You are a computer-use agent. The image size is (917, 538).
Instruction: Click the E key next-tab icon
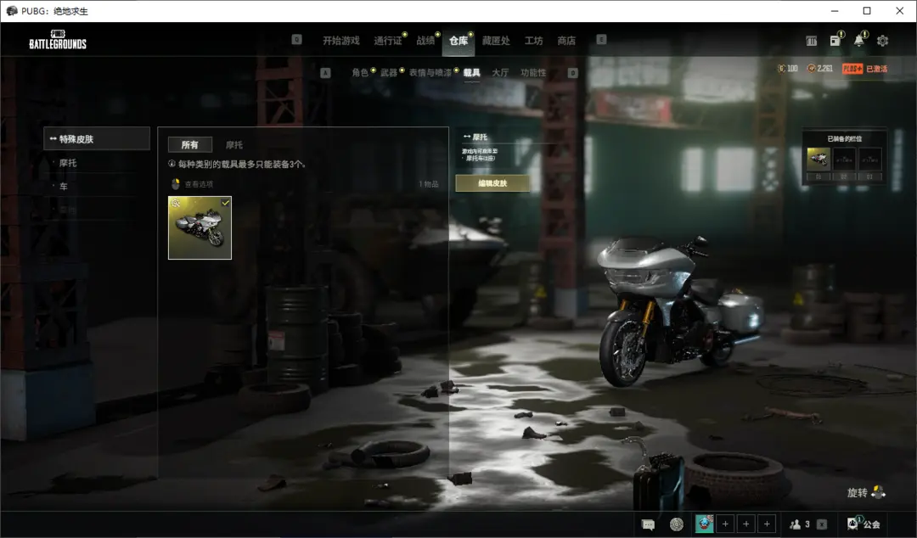coord(601,40)
